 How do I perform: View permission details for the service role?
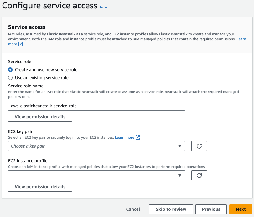tap(40, 116)
